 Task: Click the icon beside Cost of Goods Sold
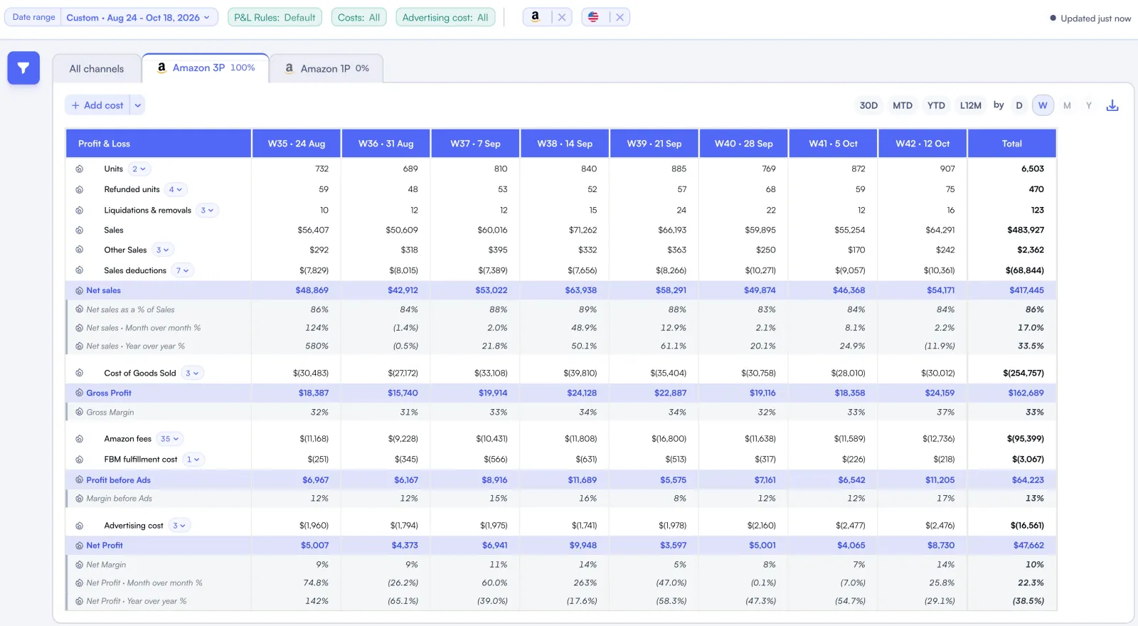coord(80,373)
